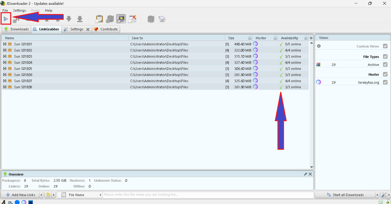Click the green check icon for Sun S01E03 availability

coord(281,56)
